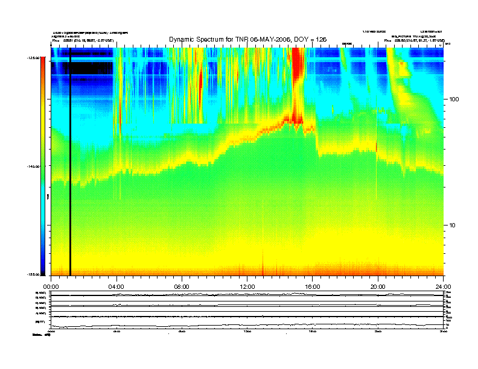478x369 pixels.
Task: Click the 04:00 time axis label
Action: (x=116, y=287)
